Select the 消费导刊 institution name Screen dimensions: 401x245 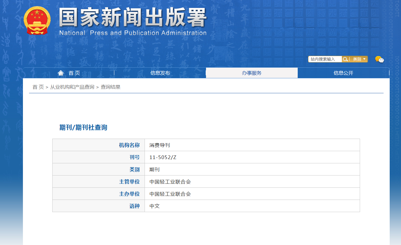pyautogui.click(x=159, y=145)
